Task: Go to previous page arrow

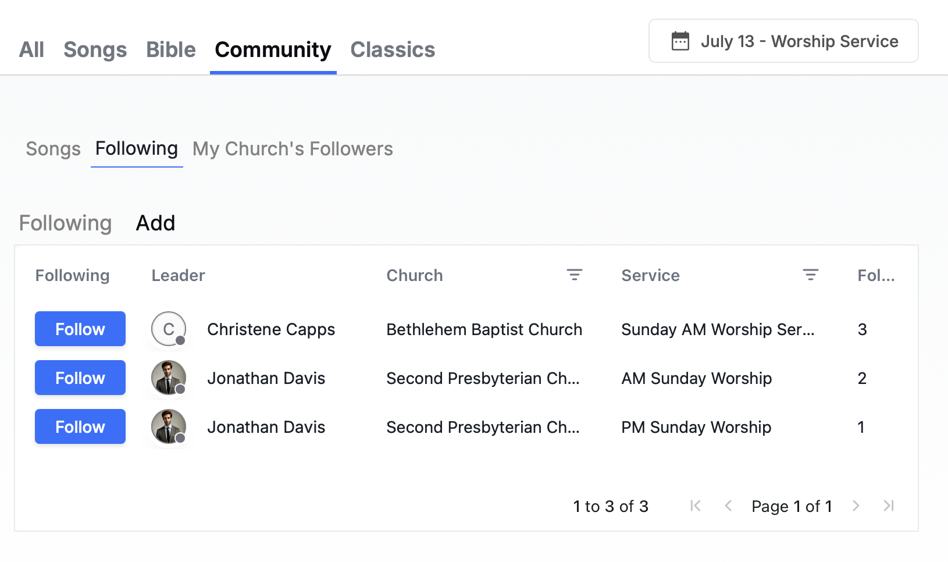Action: point(728,506)
